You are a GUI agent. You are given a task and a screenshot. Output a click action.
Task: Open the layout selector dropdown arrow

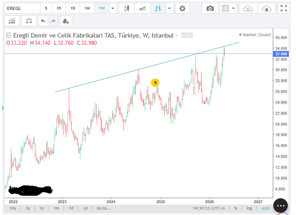click(x=234, y=8)
